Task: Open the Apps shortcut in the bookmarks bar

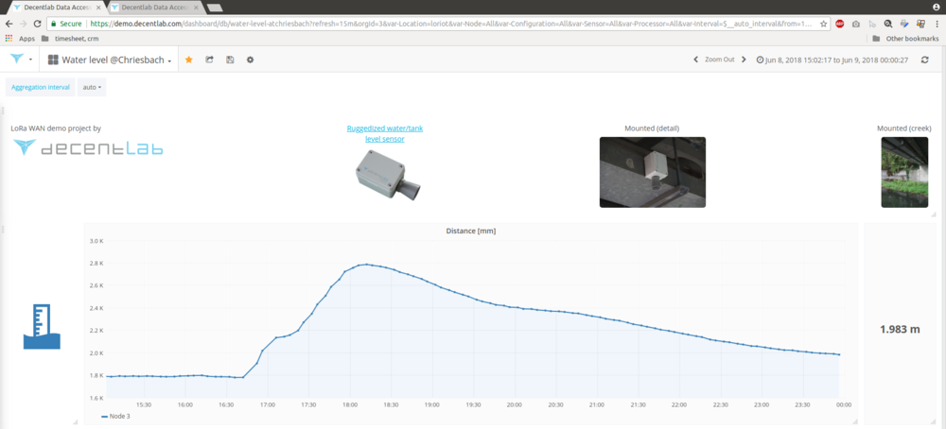Action: 20,39
